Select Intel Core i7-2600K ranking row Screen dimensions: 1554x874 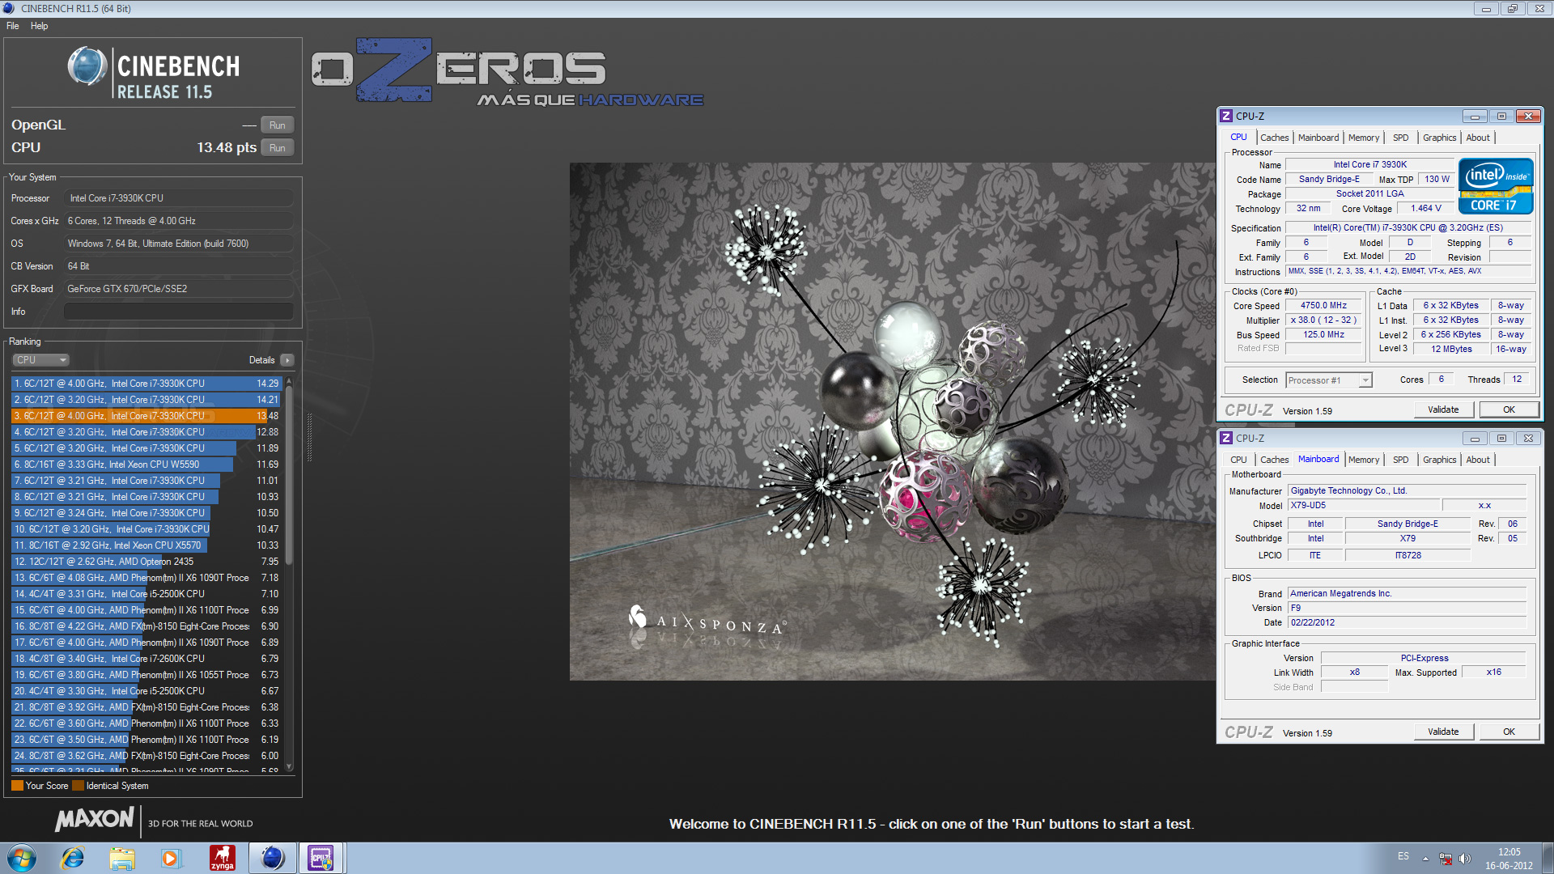[146, 659]
